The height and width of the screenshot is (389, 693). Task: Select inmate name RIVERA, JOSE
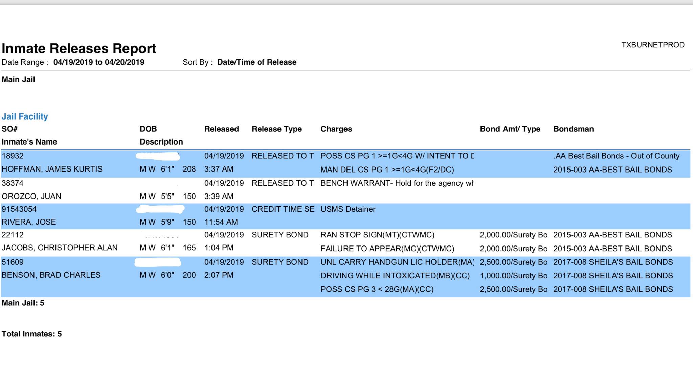[x=29, y=222]
